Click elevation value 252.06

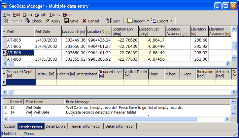(x=199, y=59)
